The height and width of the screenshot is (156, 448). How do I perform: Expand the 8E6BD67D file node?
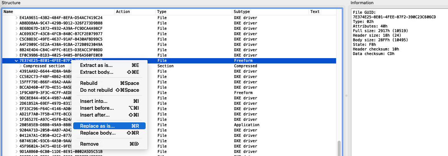pyautogui.click(x=16, y=29)
